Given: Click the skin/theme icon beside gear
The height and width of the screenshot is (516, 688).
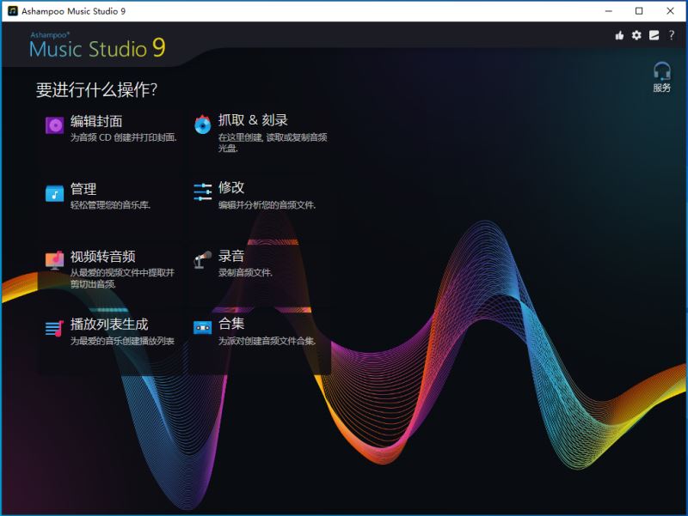Looking at the screenshot, I should coord(654,35).
